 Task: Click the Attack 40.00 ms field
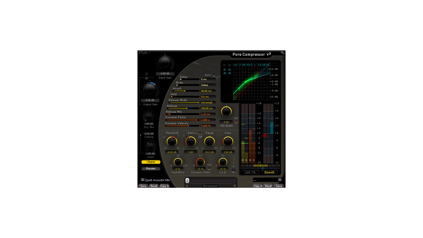(x=208, y=91)
